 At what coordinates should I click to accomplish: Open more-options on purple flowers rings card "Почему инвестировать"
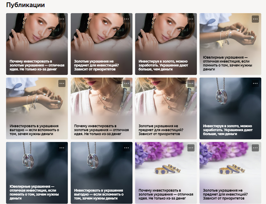coord(191,148)
